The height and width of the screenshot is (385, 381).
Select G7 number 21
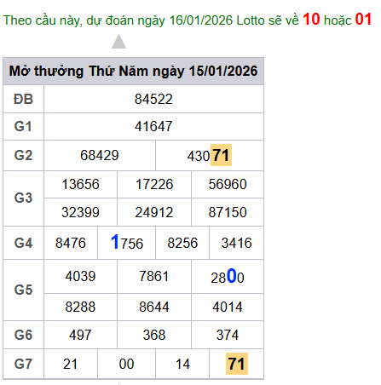(x=70, y=364)
